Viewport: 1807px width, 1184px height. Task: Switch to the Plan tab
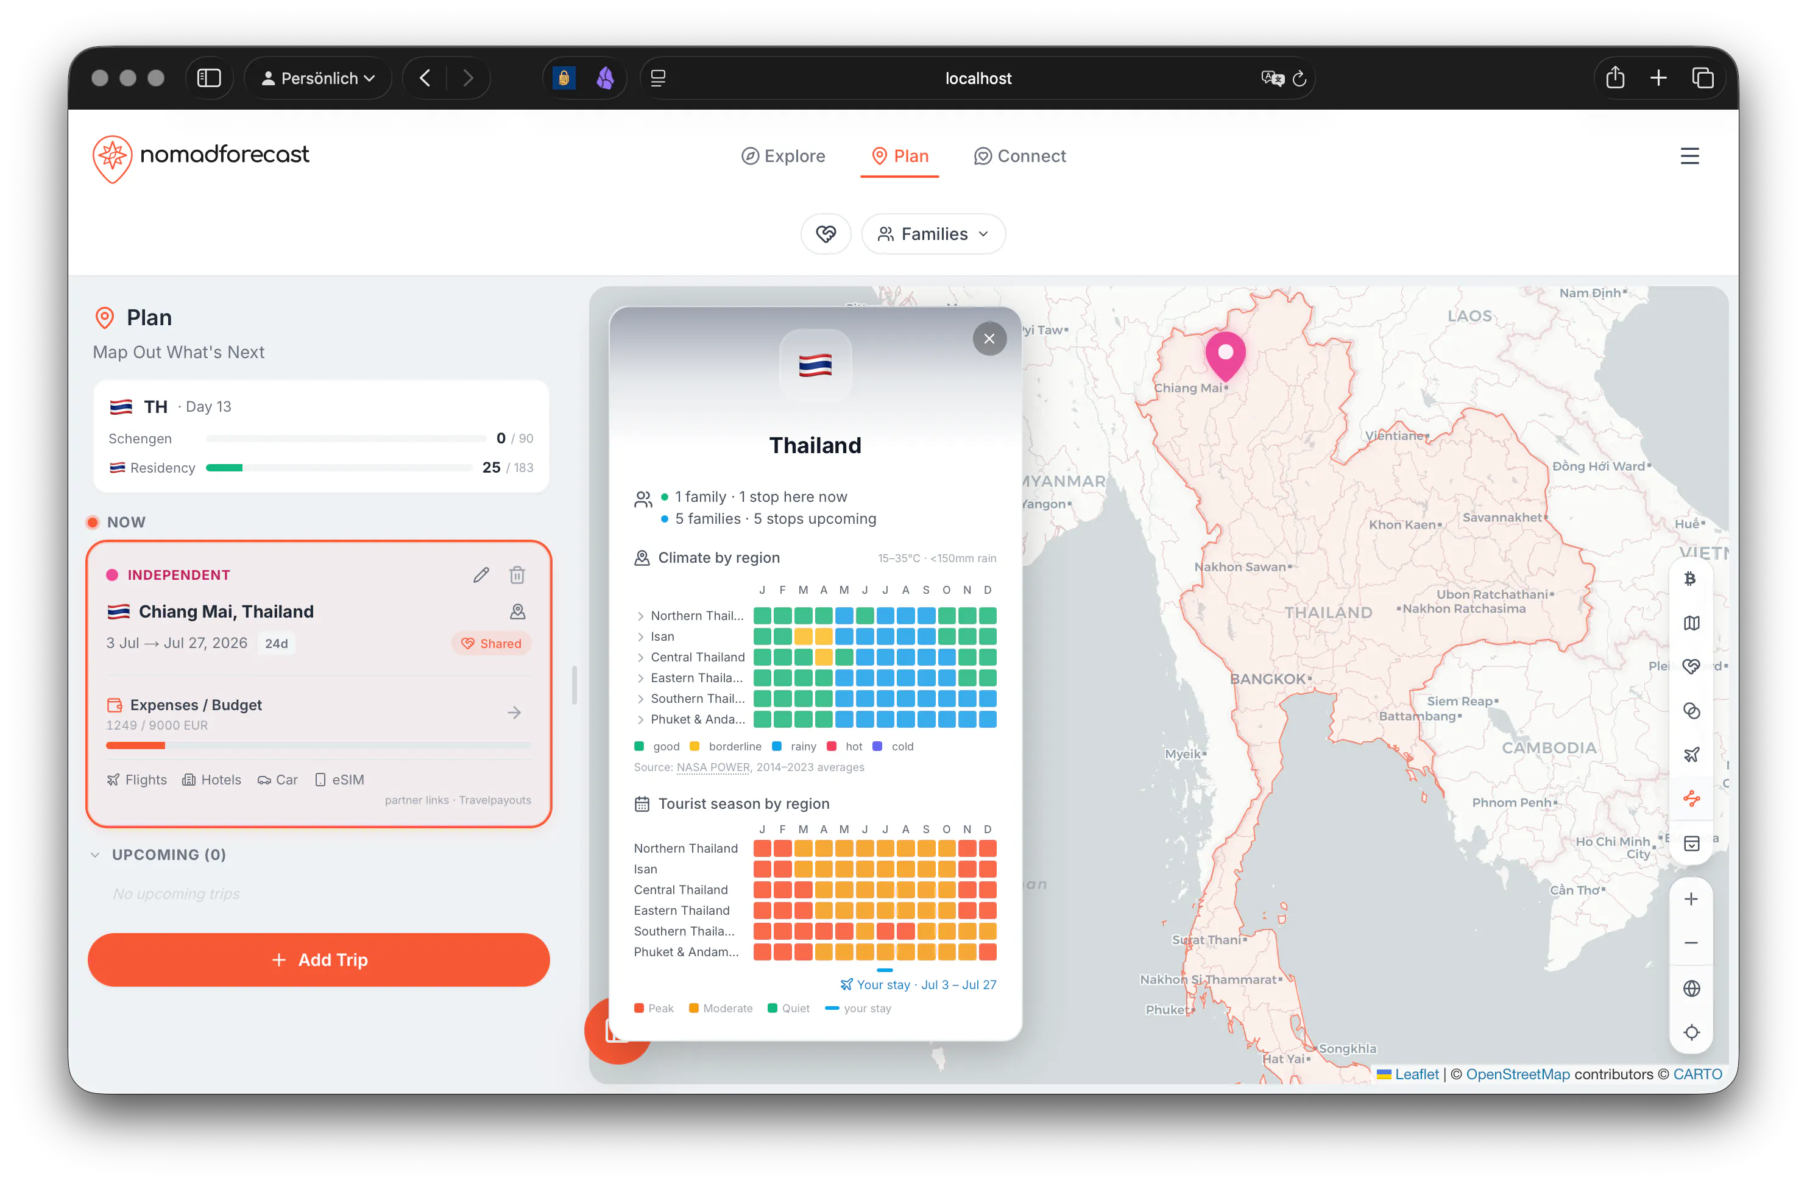pyautogui.click(x=900, y=157)
